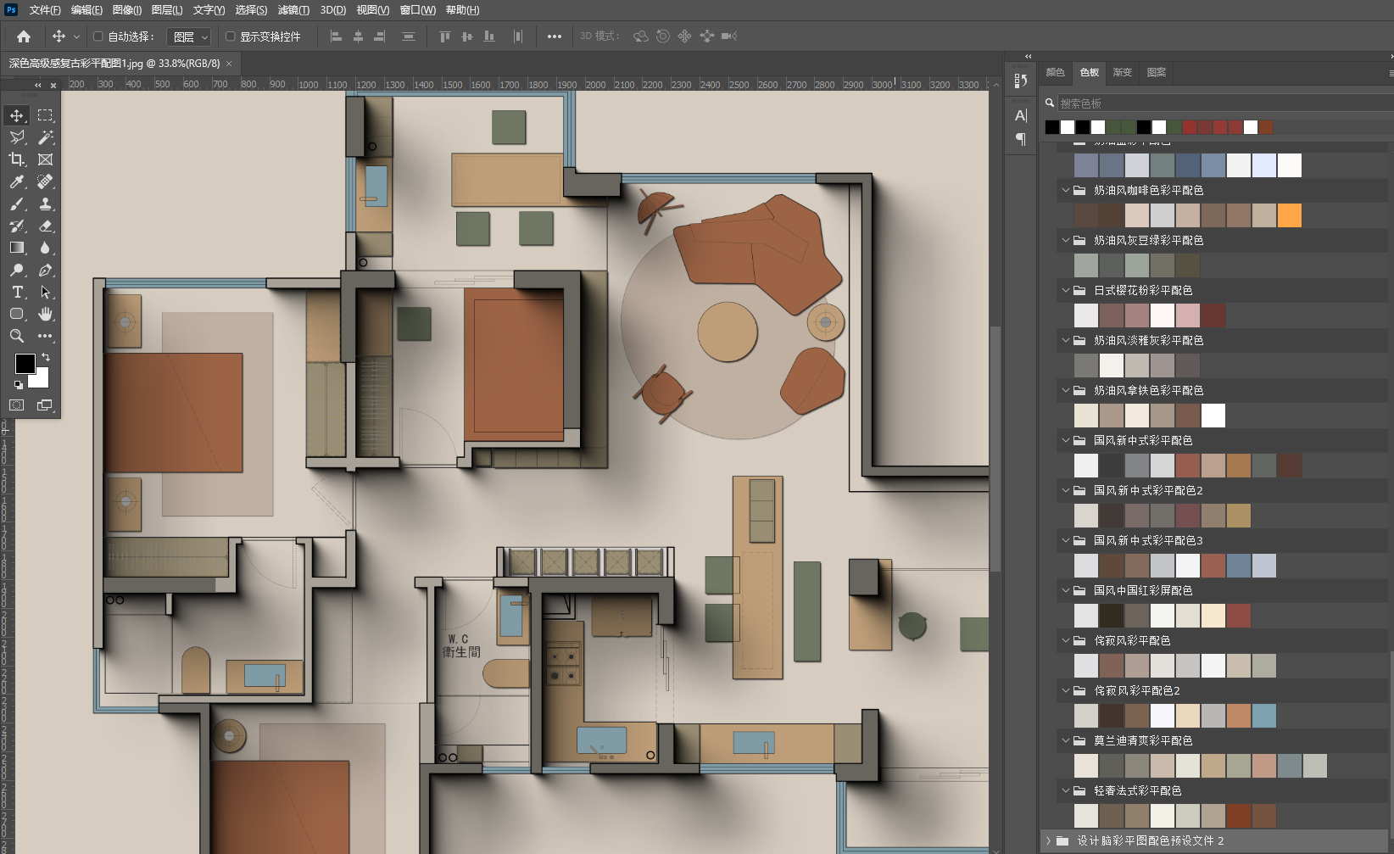Distribute vertically button in options bar
The width and height of the screenshot is (1394, 854).
[409, 36]
